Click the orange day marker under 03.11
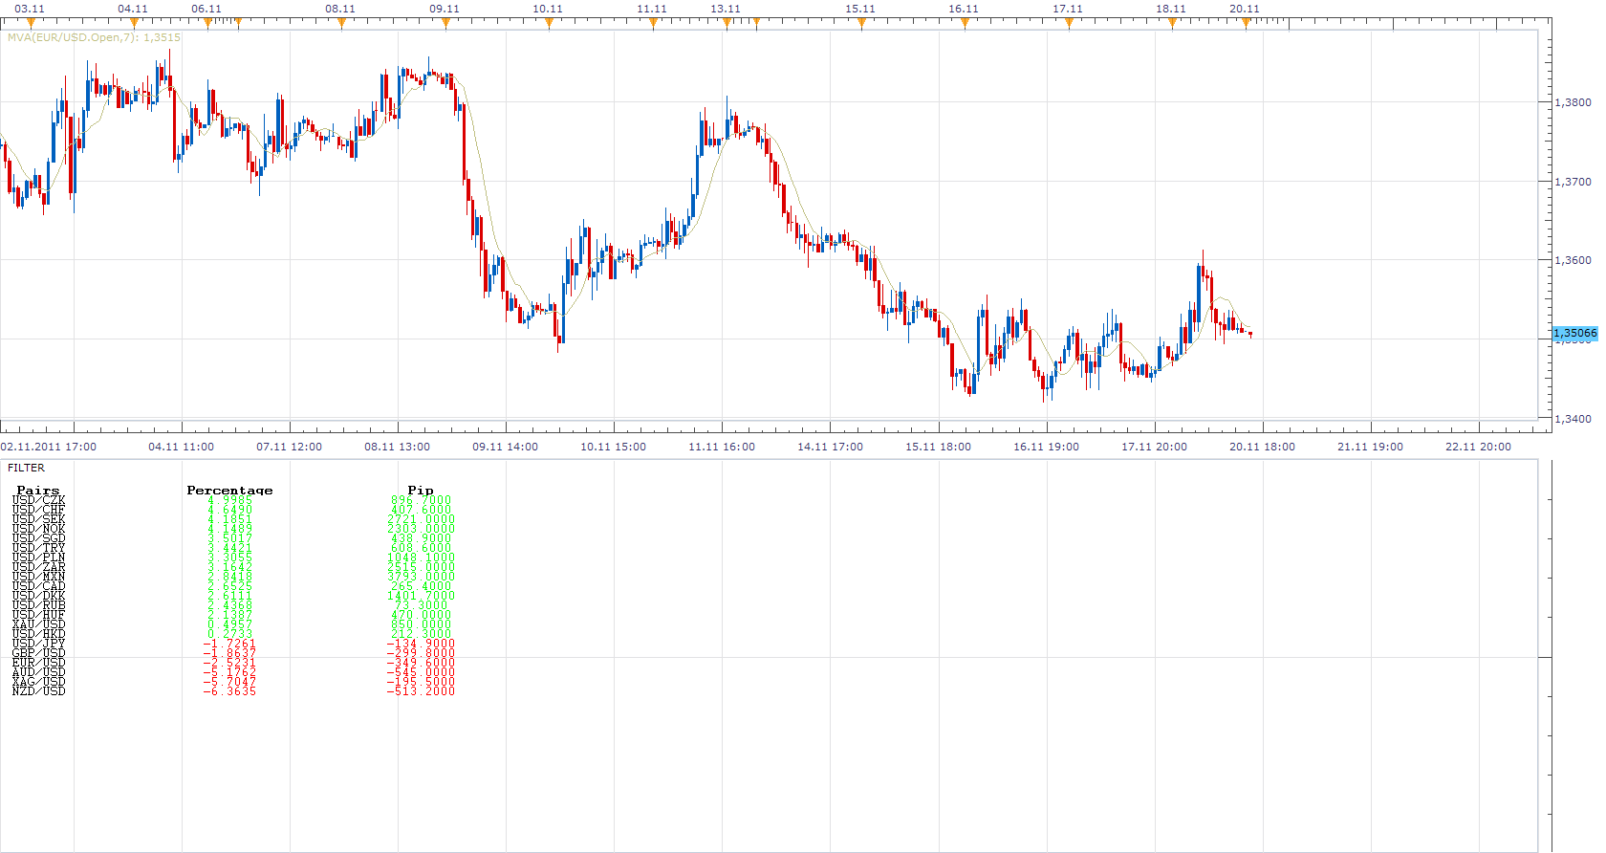The image size is (1606, 853). [31, 23]
